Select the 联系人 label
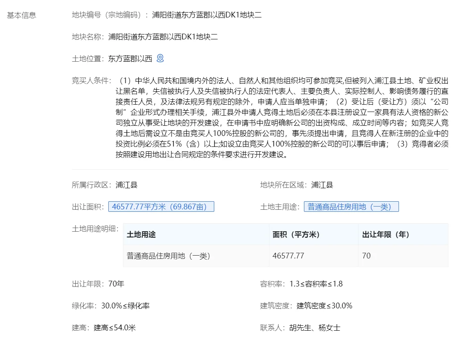This screenshot has height=340, width=459. click(273, 328)
